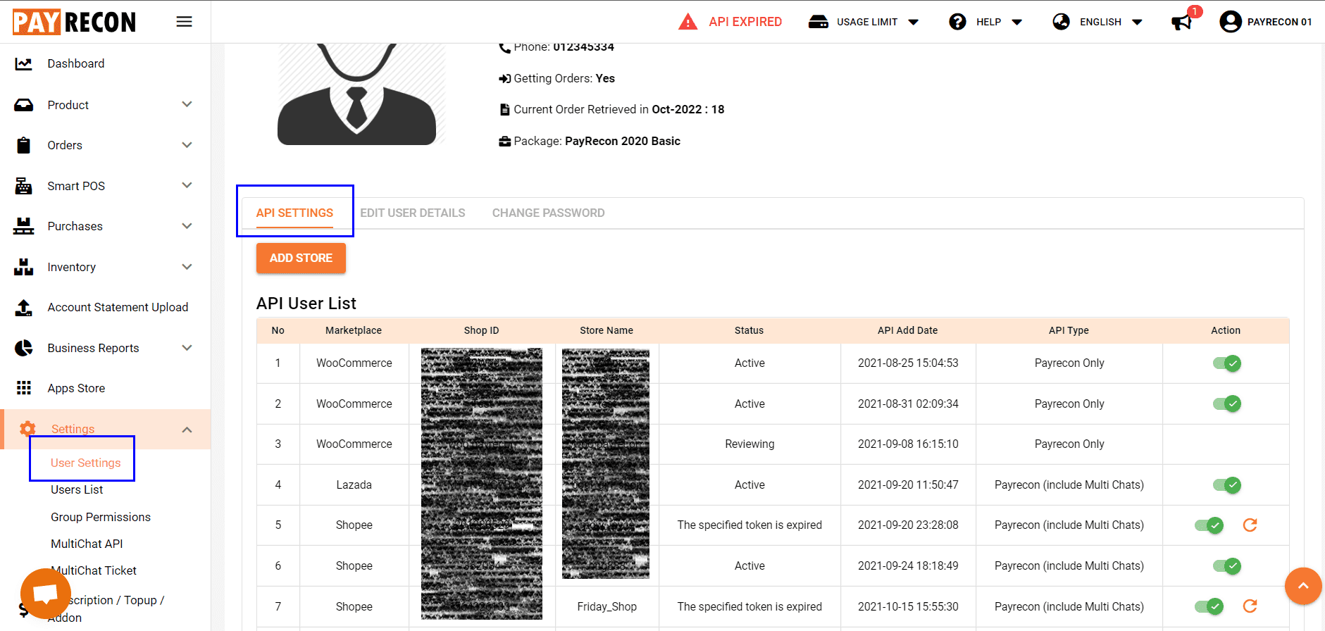Image resolution: width=1325 pixels, height=631 pixels.
Task: Open MultiChat API in sidebar
Action: [x=87, y=544]
